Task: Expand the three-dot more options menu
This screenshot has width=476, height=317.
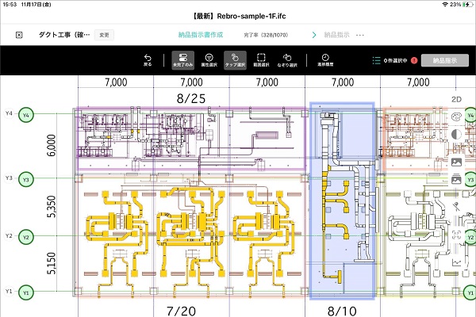Action: (x=360, y=35)
